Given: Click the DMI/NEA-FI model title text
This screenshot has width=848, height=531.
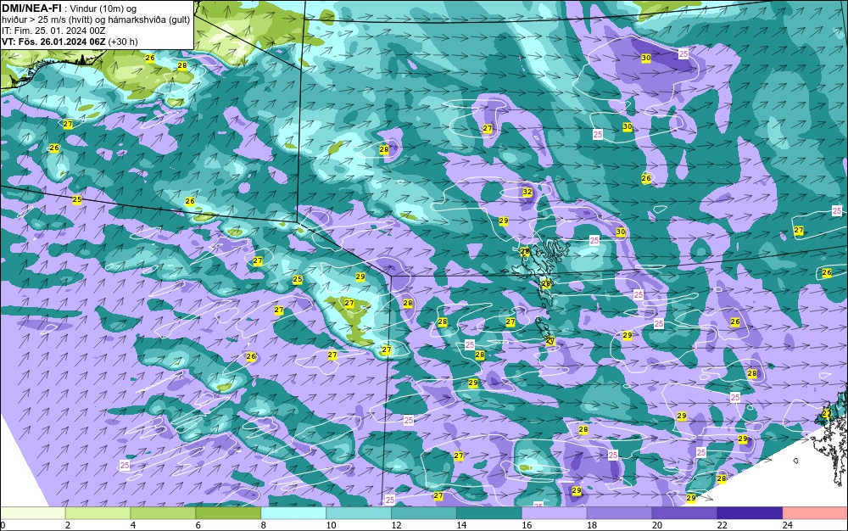Looking at the screenshot, I should tap(32, 8).
